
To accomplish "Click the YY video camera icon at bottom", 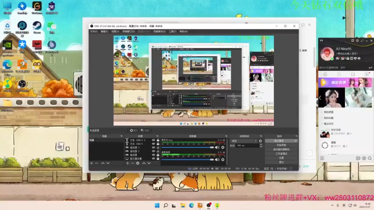I will click(x=358, y=158).
